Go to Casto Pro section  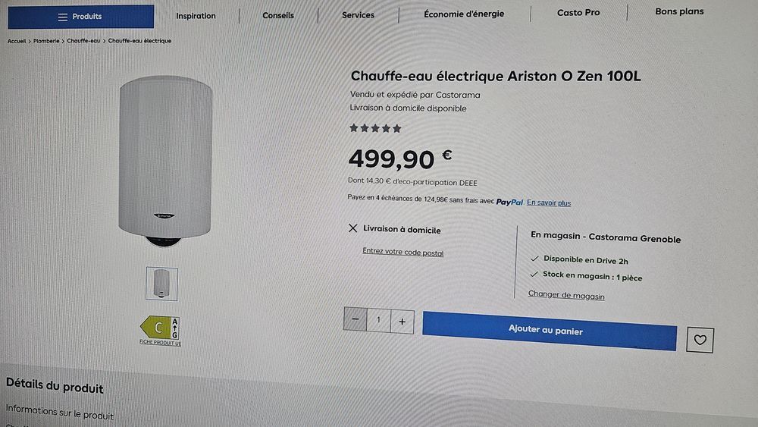[x=578, y=12]
